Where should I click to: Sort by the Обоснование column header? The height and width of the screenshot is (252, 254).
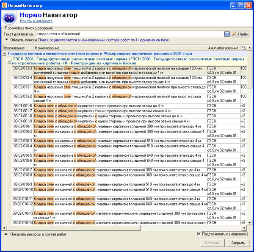(x=18, y=48)
